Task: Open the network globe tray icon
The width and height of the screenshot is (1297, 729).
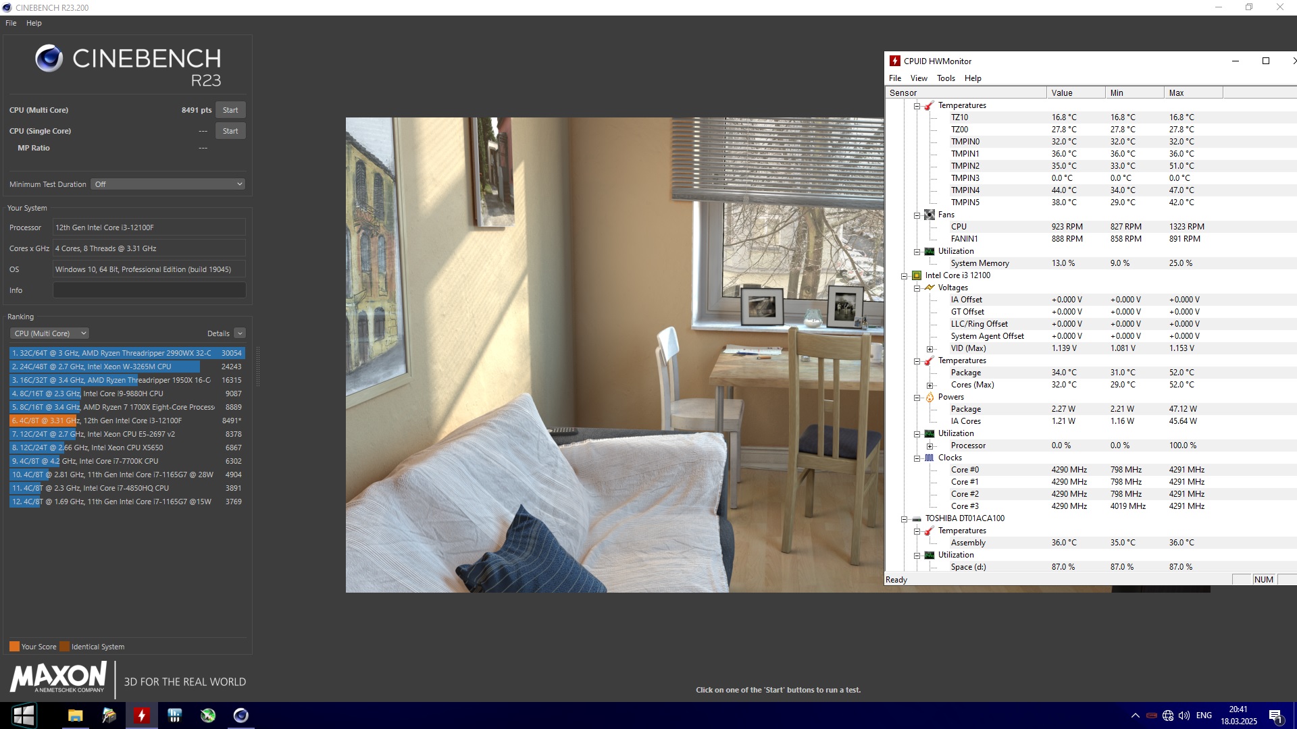Action: point(1168,715)
